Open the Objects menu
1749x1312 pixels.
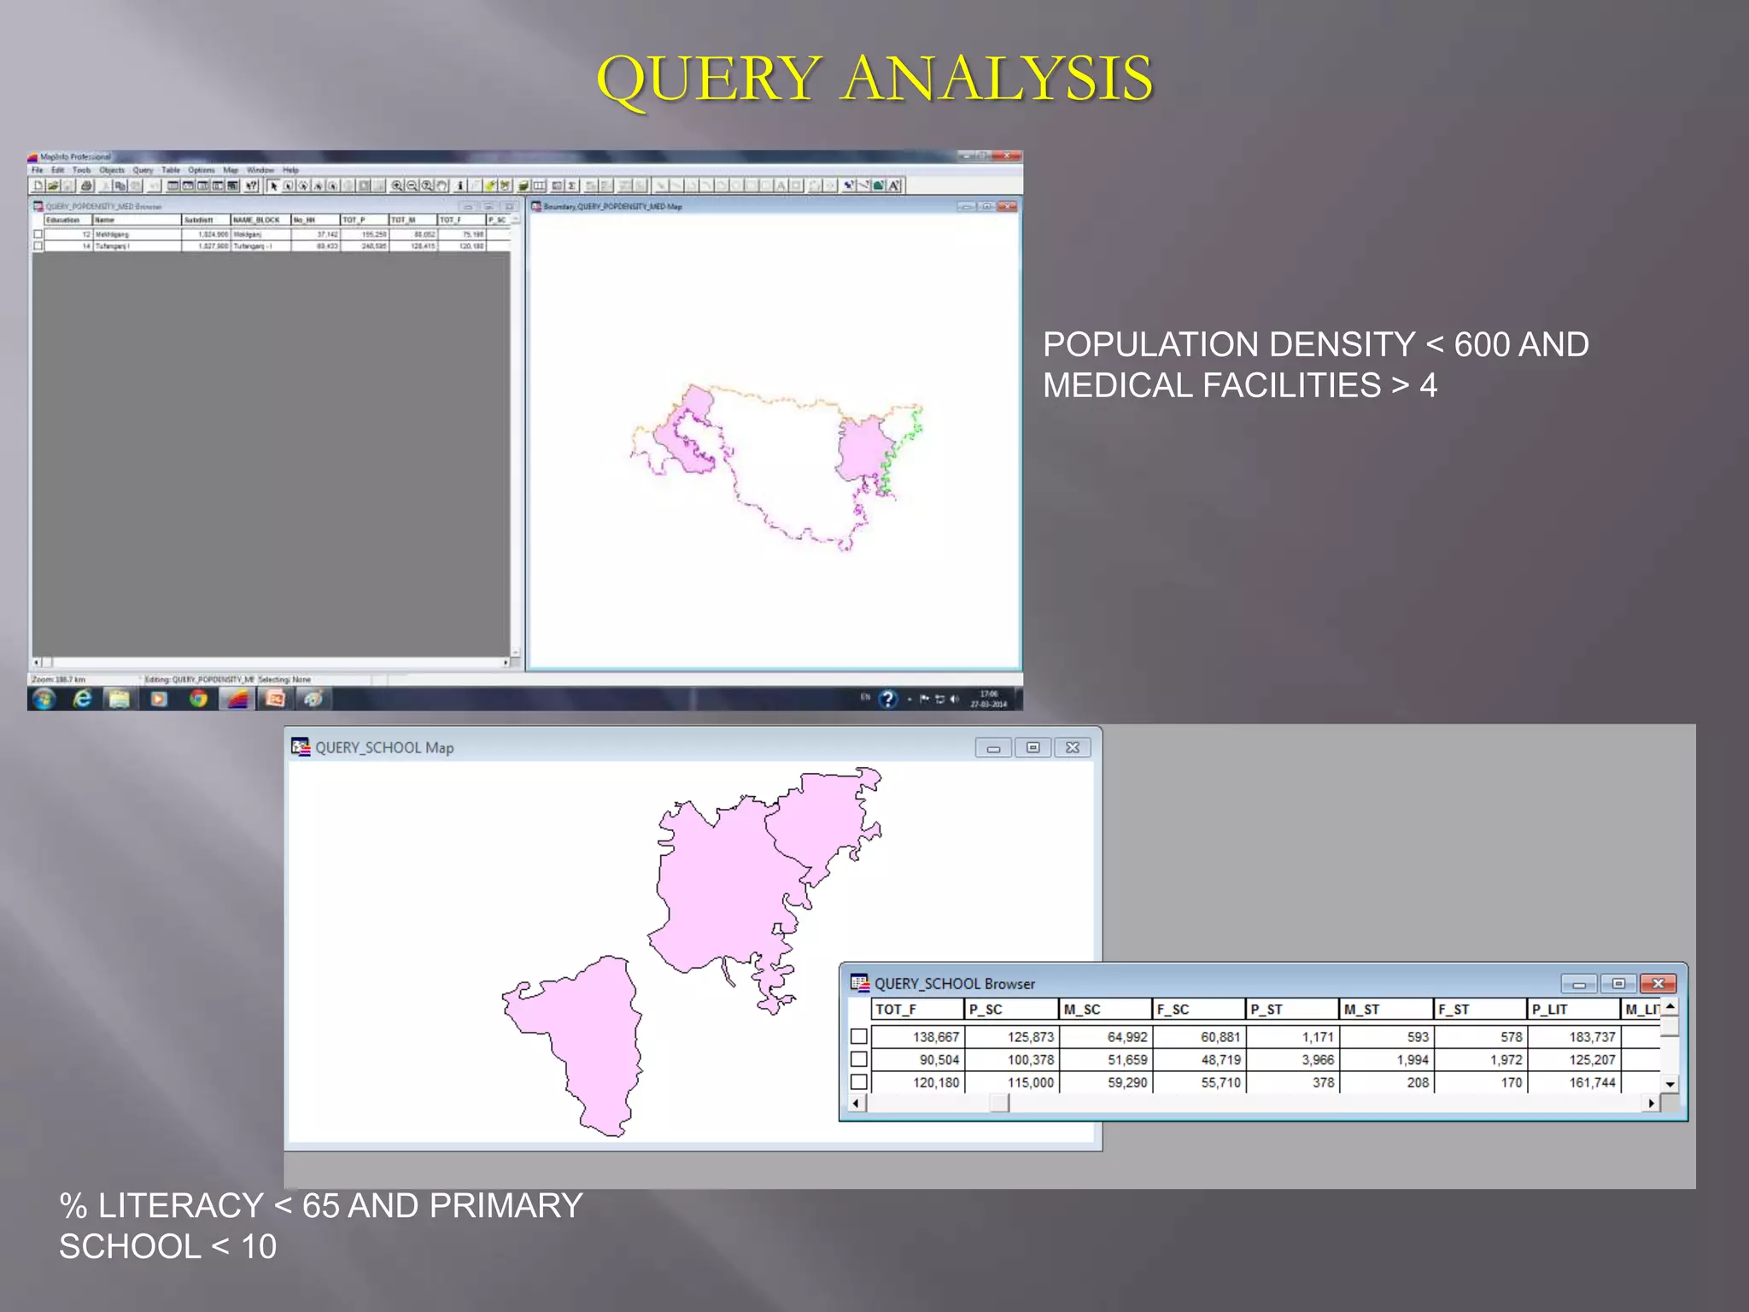tap(112, 170)
